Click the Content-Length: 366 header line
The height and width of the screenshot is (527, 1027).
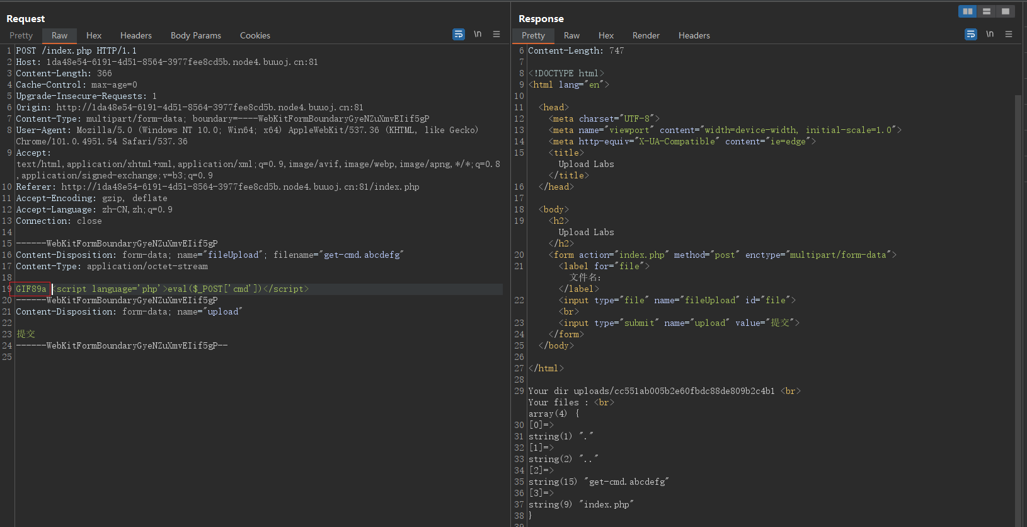[x=64, y=73]
